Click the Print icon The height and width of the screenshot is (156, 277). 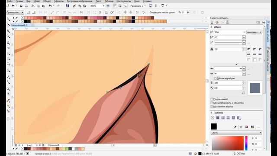click(x=26, y=6)
